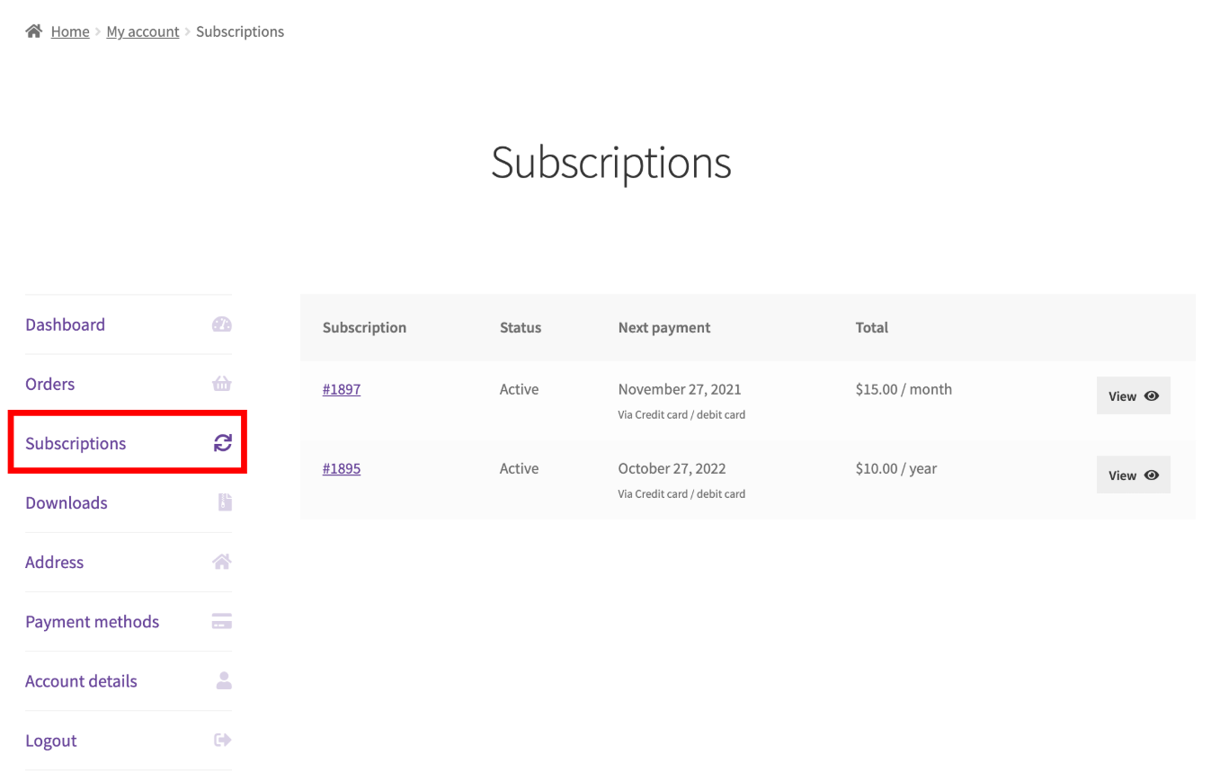1211x772 pixels.
Task: Click the Address home icon
Action: coord(221,561)
